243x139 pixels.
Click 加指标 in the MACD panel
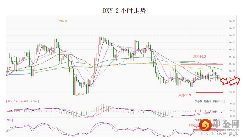(207, 101)
